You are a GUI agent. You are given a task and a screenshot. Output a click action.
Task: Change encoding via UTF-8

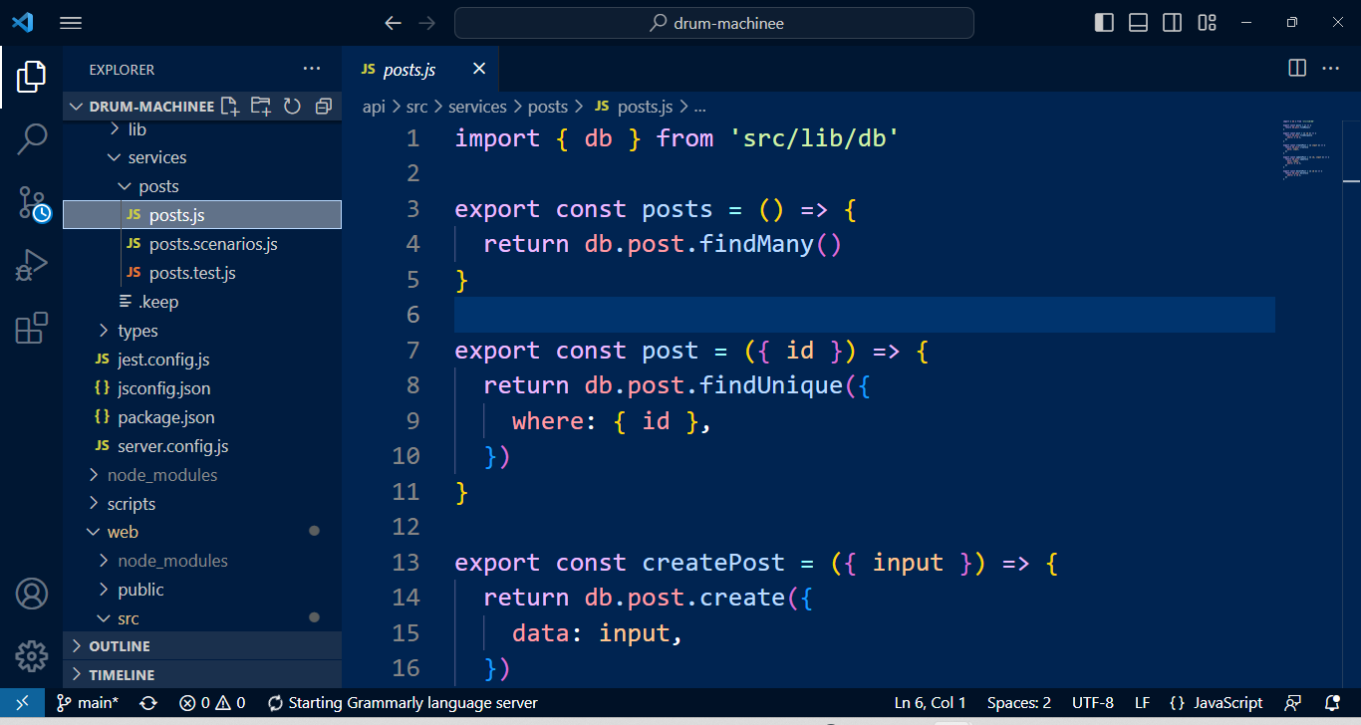click(x=1093, y=702)
